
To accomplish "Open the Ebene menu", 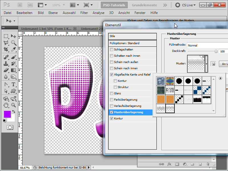I will coord(53,13).
